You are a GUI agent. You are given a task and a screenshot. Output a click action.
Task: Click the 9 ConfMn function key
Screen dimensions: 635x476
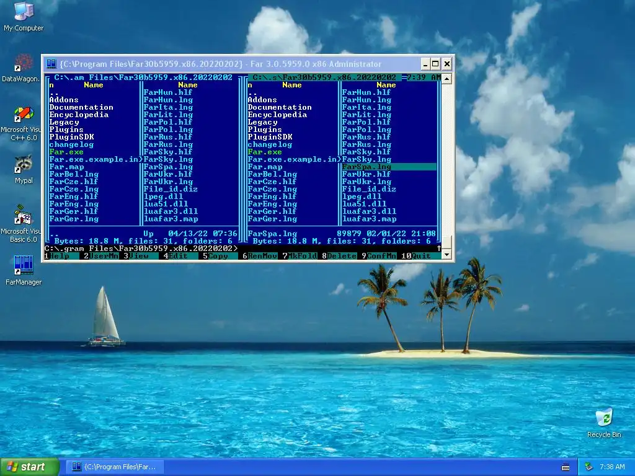[x=379, y=256]
